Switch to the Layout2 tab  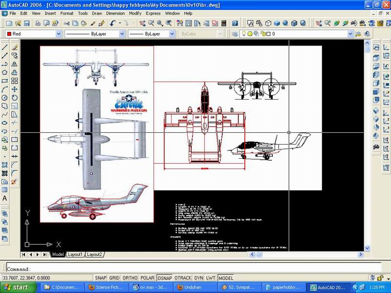coord(94,254)
